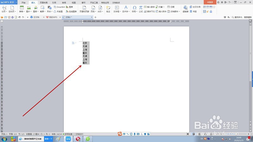Click the eraser form-field icon
Viewport: 253px width, 142px height.
pos(208,11)
